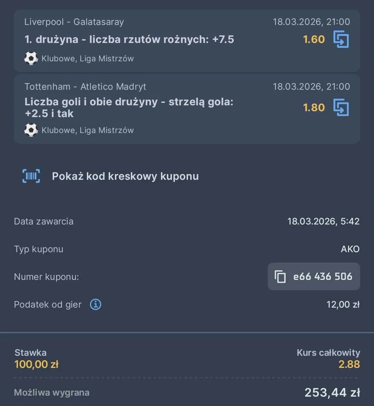Click the e66 436 506 coupon number button
The width and height of the screenshot is (374, 406).
313,276
